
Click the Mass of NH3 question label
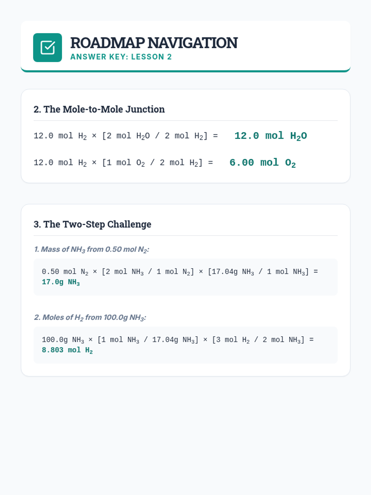click(x=92, y=249)
